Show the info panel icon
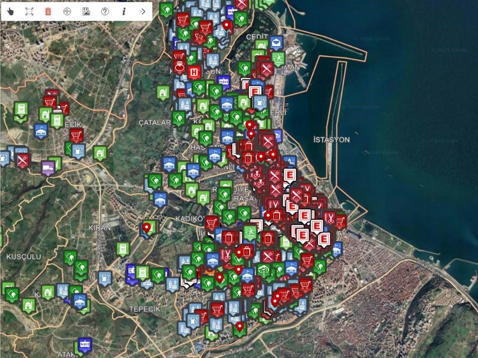 pos(124,12)
